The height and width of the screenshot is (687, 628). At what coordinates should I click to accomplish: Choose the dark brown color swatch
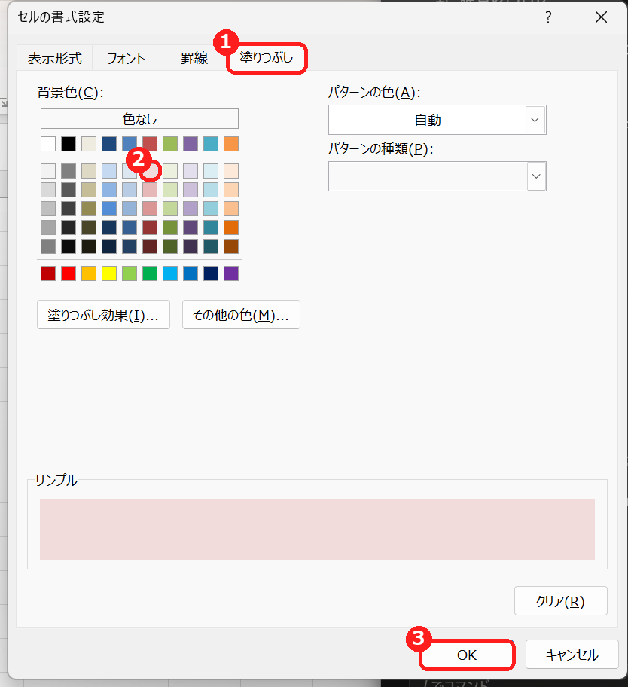click(x=231, y=246)
